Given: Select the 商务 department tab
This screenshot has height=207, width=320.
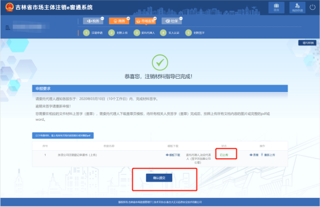Looking at the screenshot, I should [x=119, y=21].
